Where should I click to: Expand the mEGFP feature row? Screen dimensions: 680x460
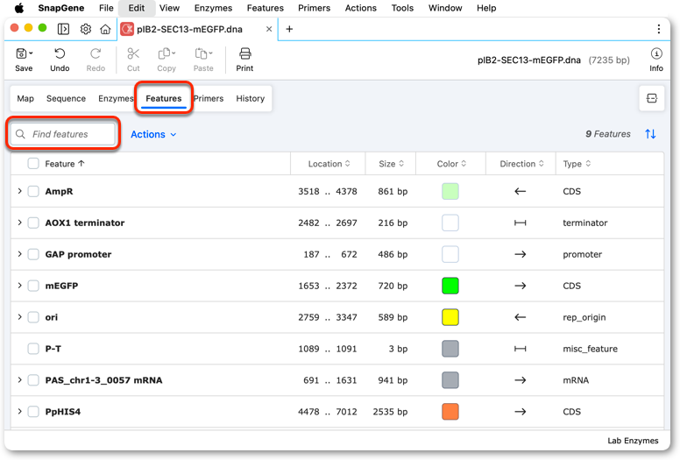click(19, 286)
